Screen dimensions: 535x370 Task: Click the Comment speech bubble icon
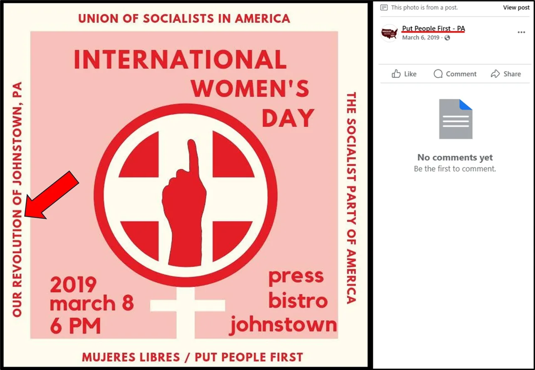pos(438,74)
